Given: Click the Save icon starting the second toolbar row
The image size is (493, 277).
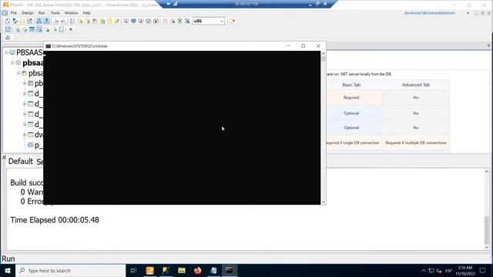Looking at the screenshot, I should [x=8, y=29].
